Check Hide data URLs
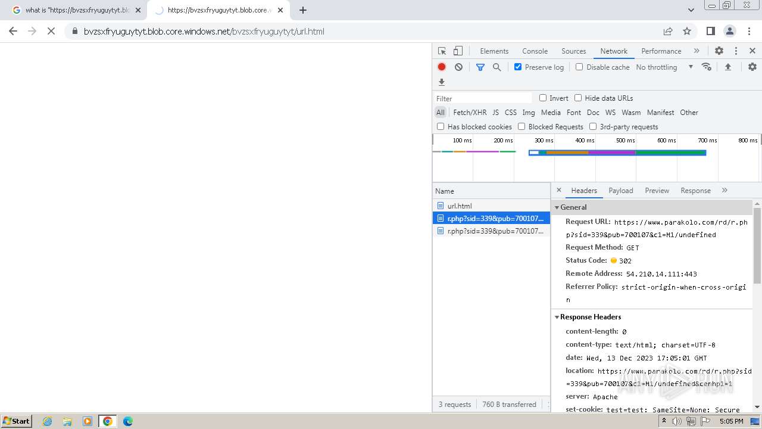Screen dimensions: 762x429 pyautogui.click(x=578, y=98)
